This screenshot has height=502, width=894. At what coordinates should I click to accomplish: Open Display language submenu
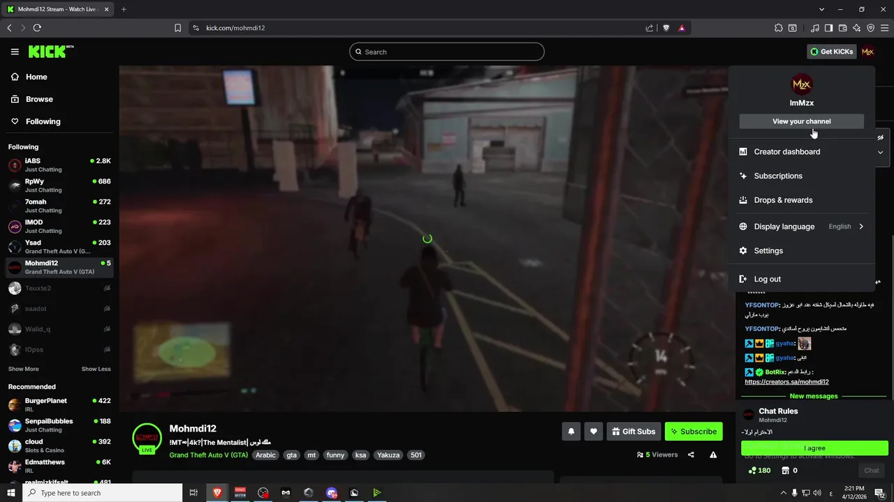pyautogui.click(x=801, y=227)
